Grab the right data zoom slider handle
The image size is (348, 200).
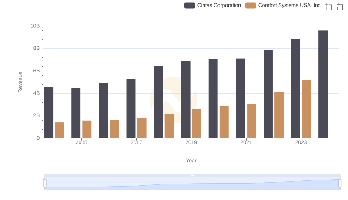340,184
